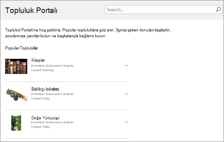The image size is (224, 142).
Task: Click 'Created: Today' under Balıkçı İskelesi
Action: tap(40, 98)
